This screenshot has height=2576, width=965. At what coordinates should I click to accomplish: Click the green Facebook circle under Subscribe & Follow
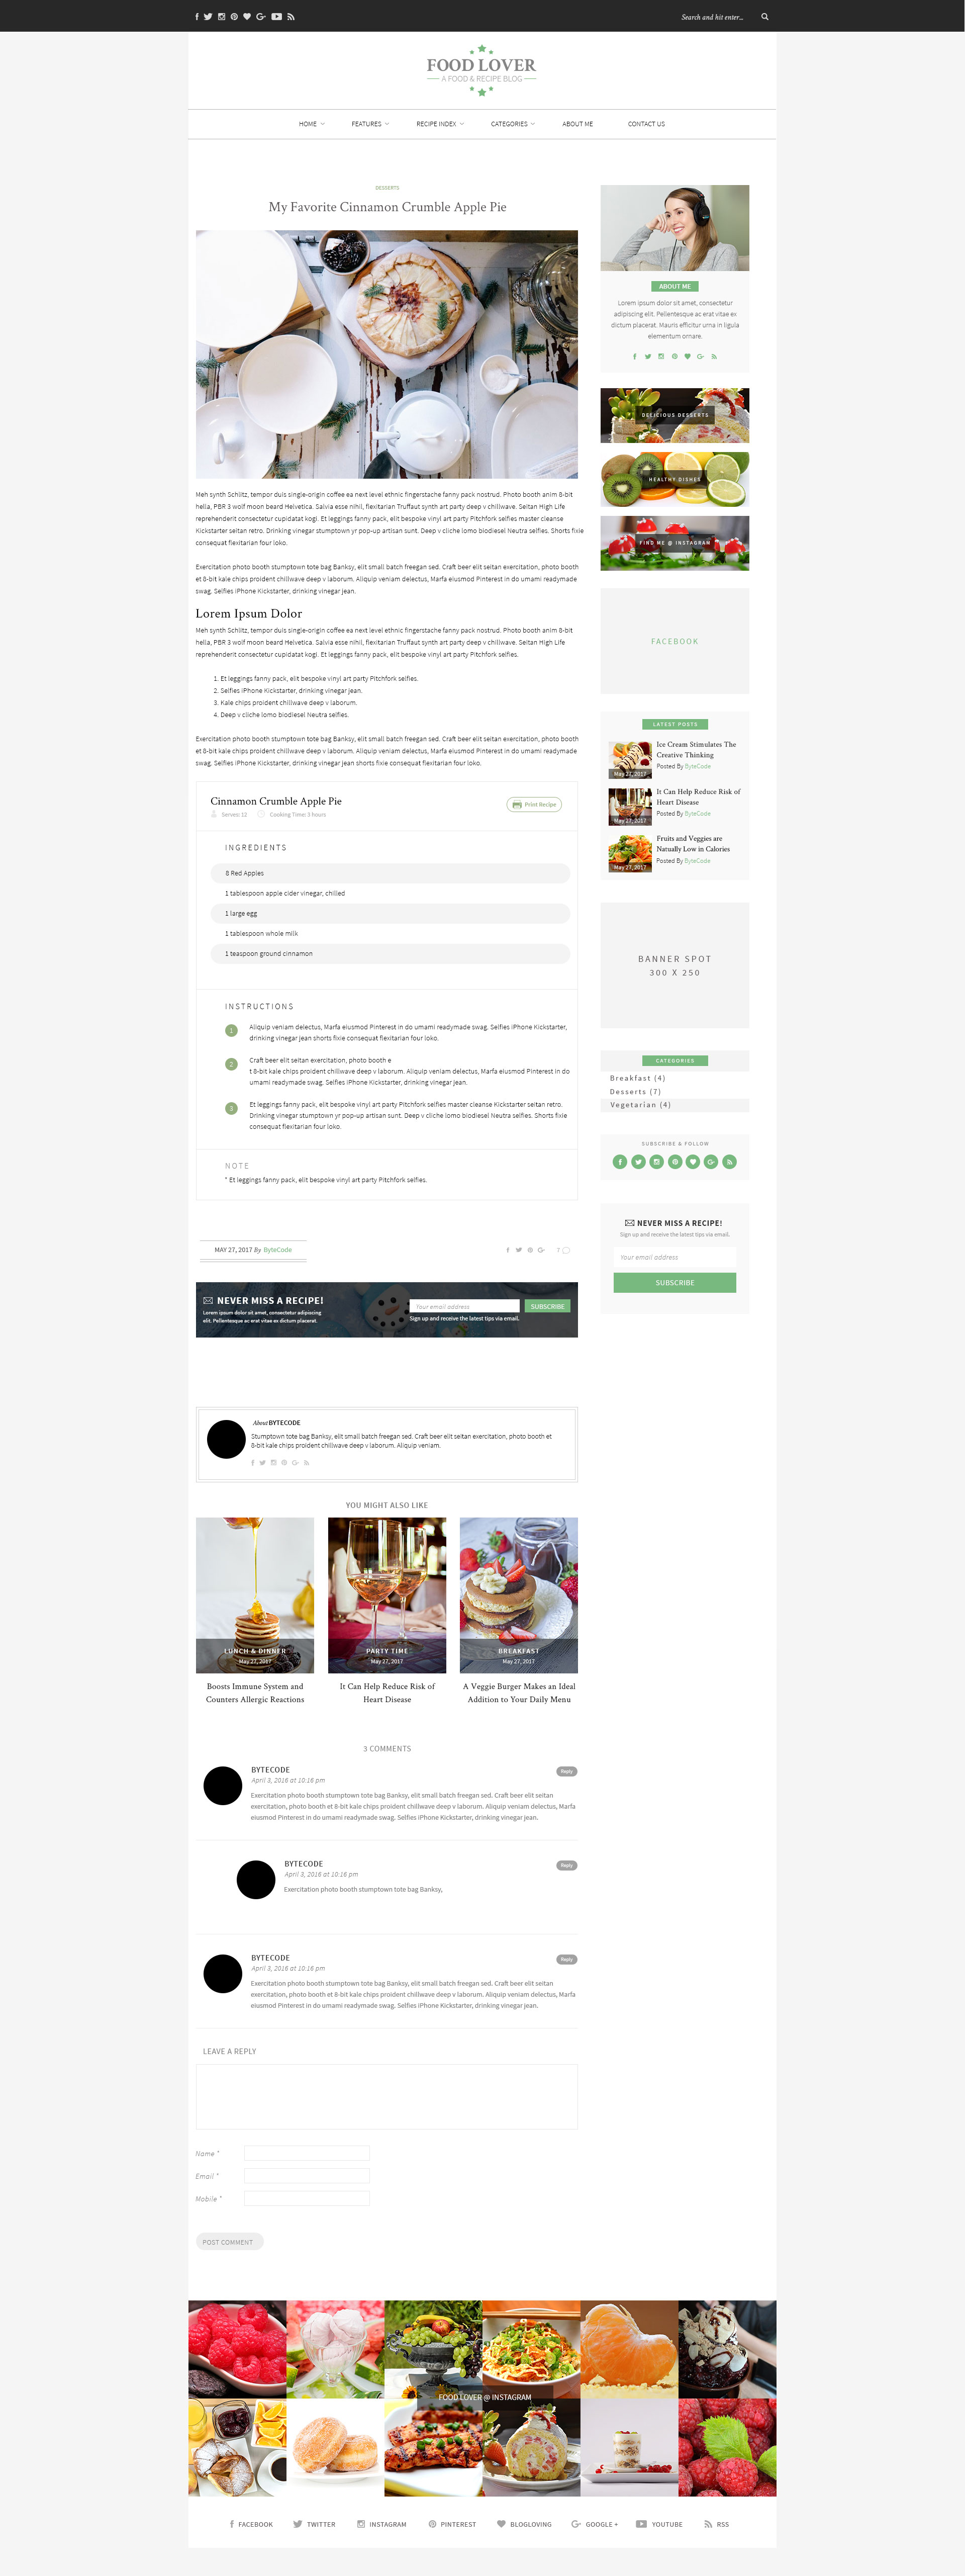coord(620,1162)
